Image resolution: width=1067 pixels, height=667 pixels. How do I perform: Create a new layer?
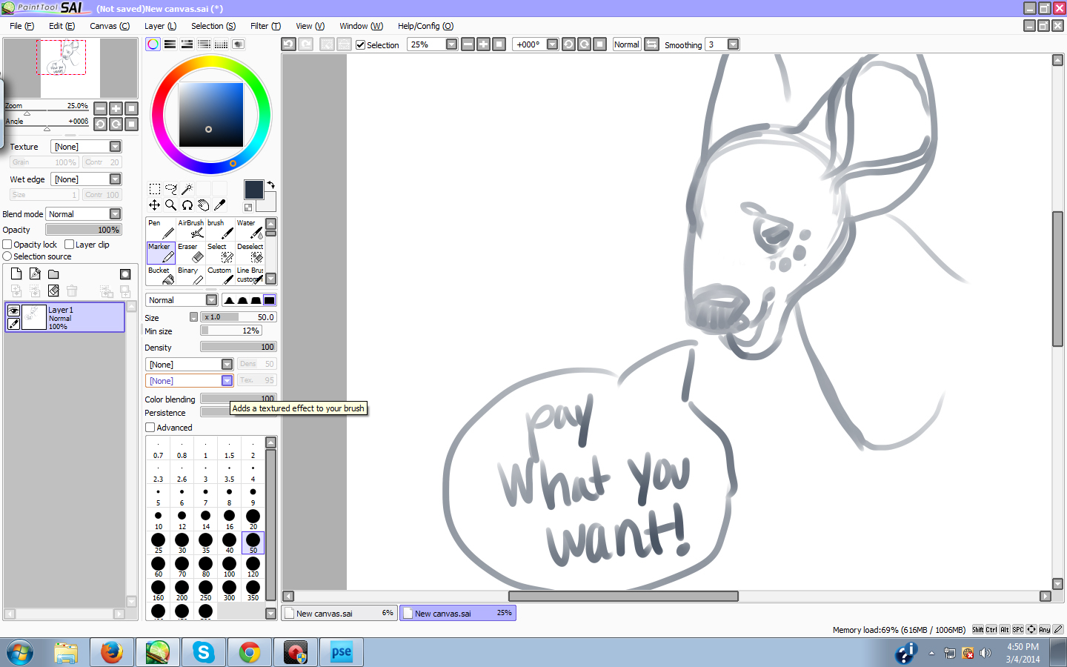point(16,273)
